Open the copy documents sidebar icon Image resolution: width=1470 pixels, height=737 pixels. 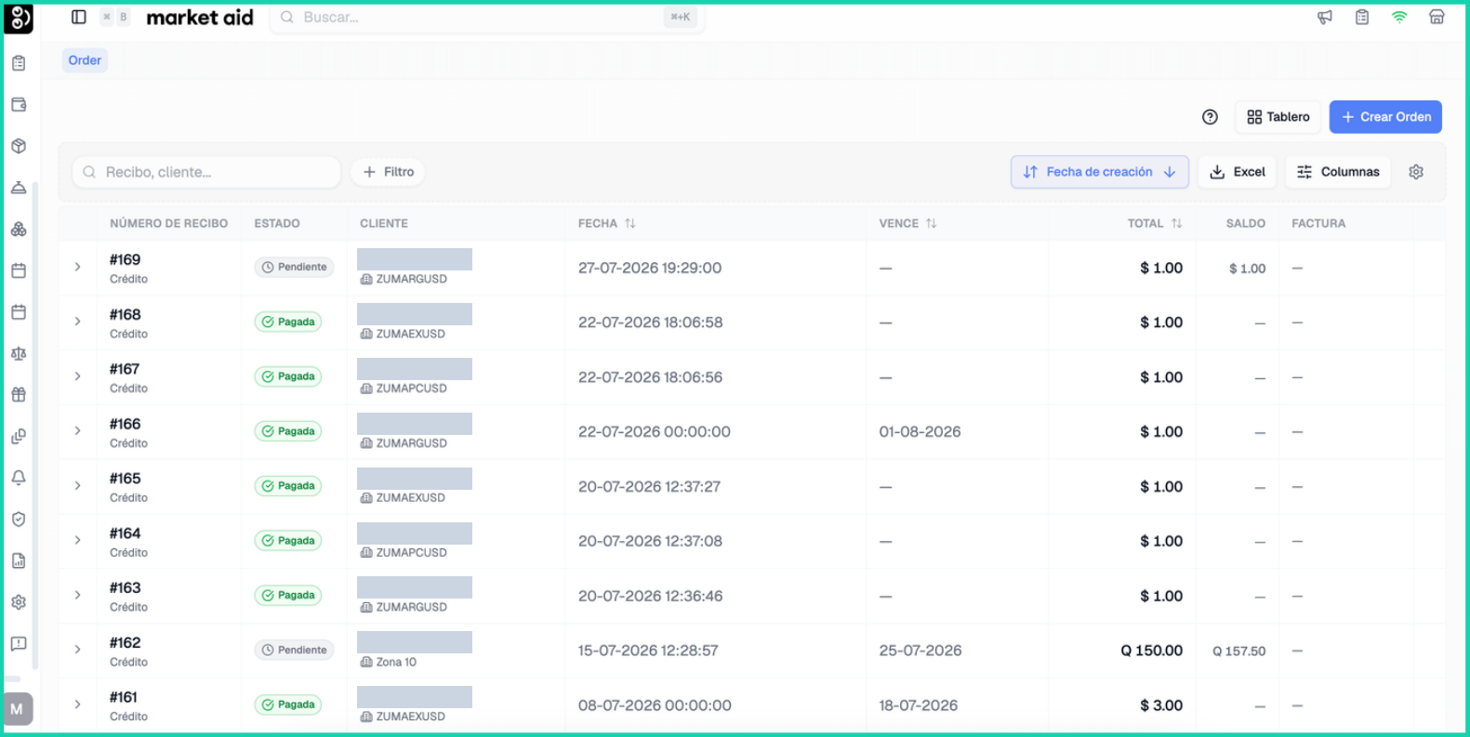pos(19,436)
